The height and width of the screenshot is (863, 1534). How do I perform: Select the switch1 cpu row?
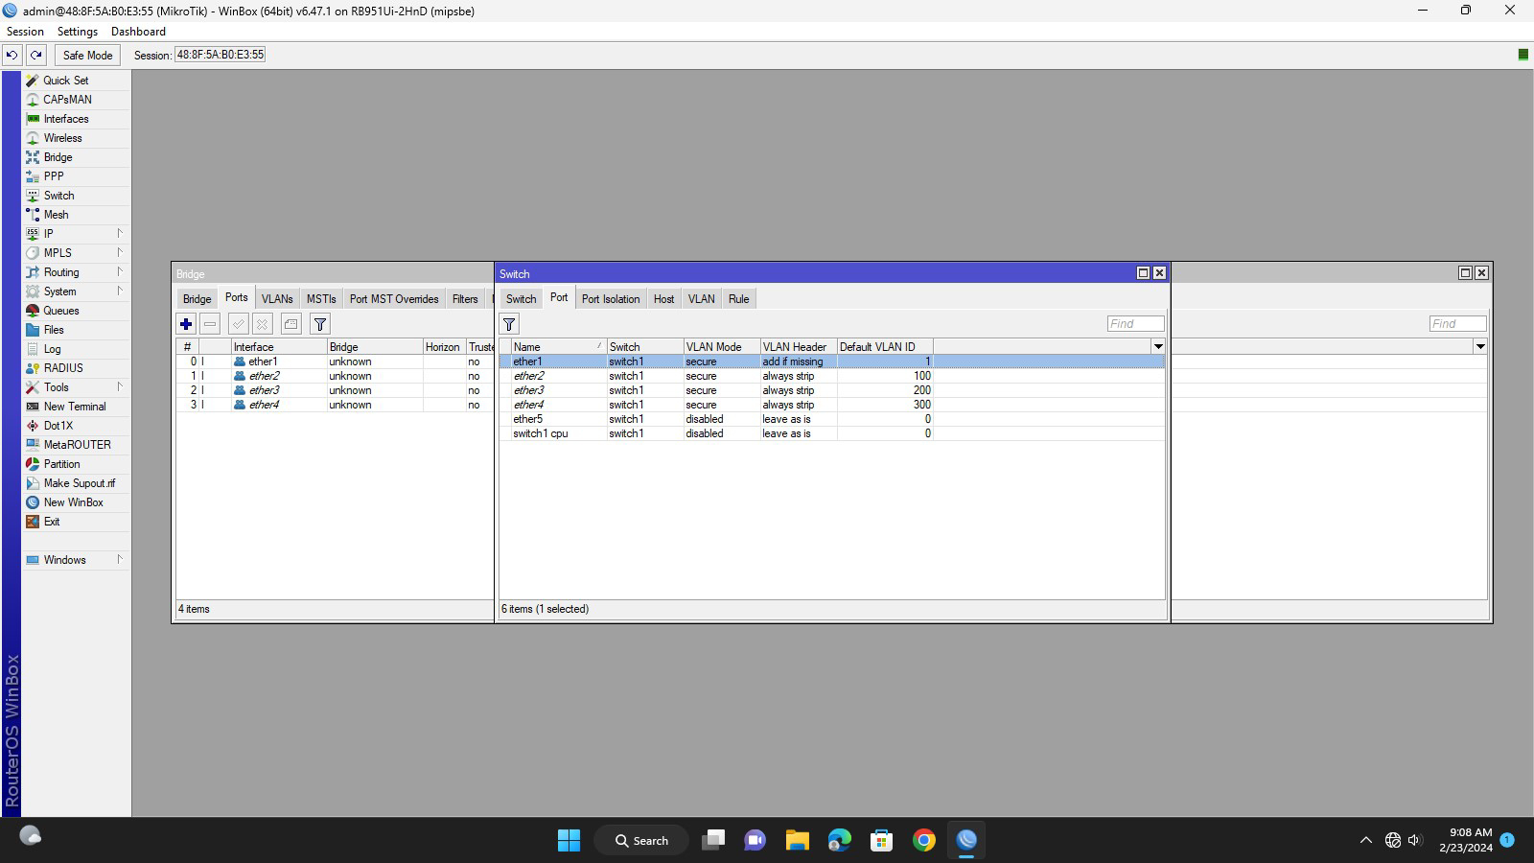click(x=831, y=433)
